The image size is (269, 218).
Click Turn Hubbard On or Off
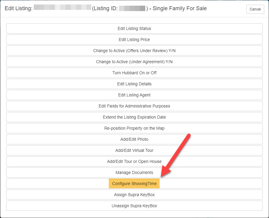pyautogui.click(x=134, y=73)
